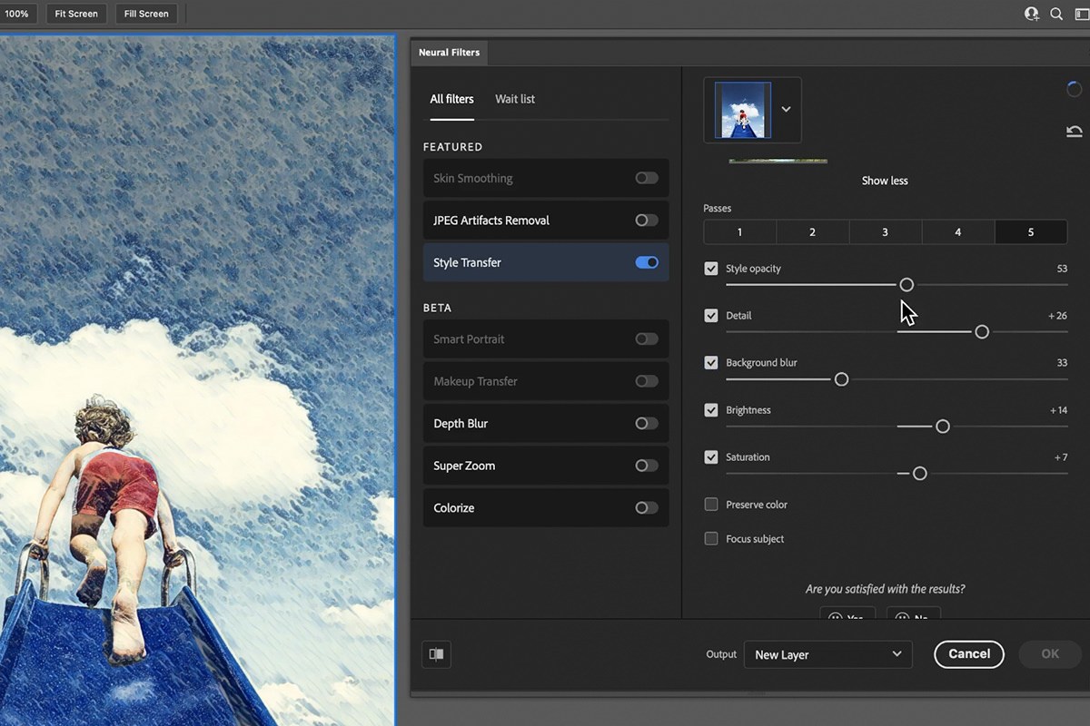Click the Show less link
The height and width of the screenshot is (726, 1090).
click(x=885, y=181)
